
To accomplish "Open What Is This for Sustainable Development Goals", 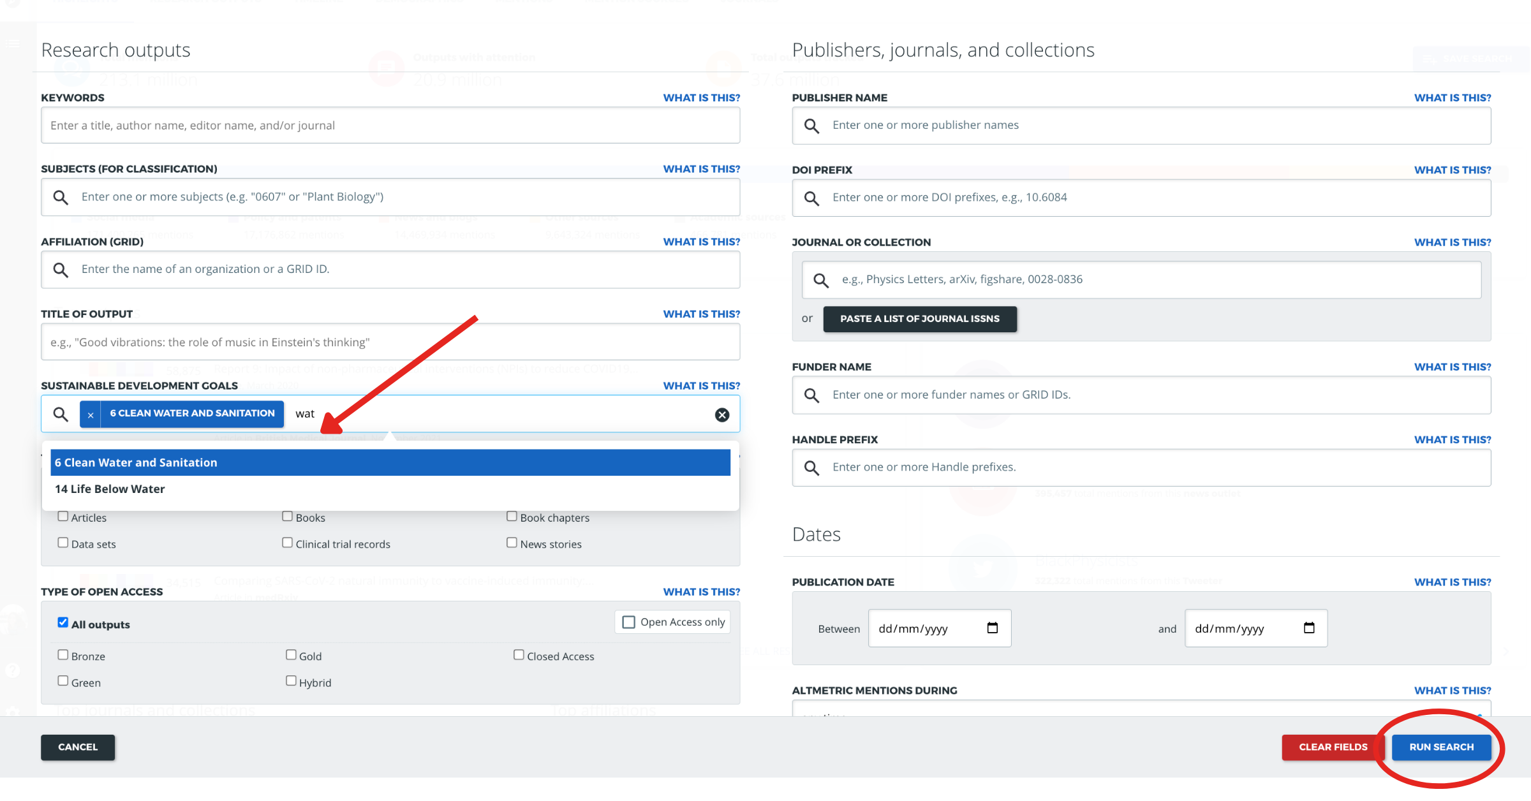I will coord(702,386).
